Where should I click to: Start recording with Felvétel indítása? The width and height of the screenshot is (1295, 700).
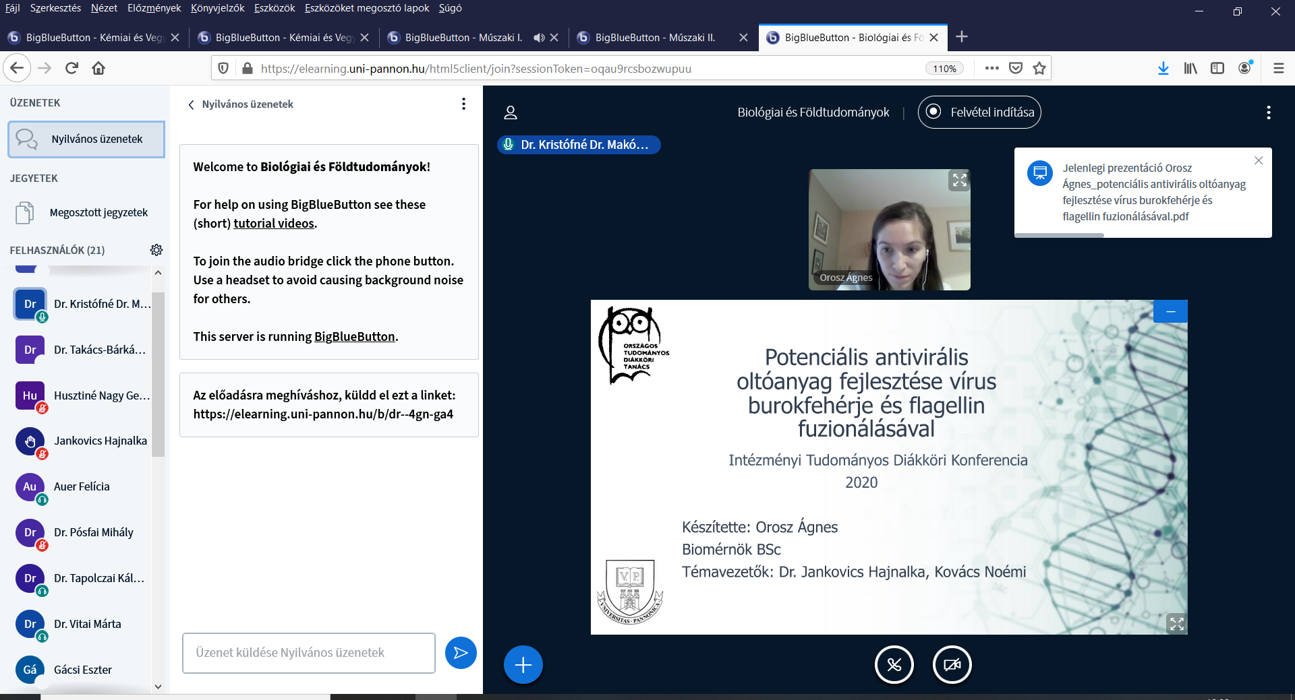(x=979, y=113)
